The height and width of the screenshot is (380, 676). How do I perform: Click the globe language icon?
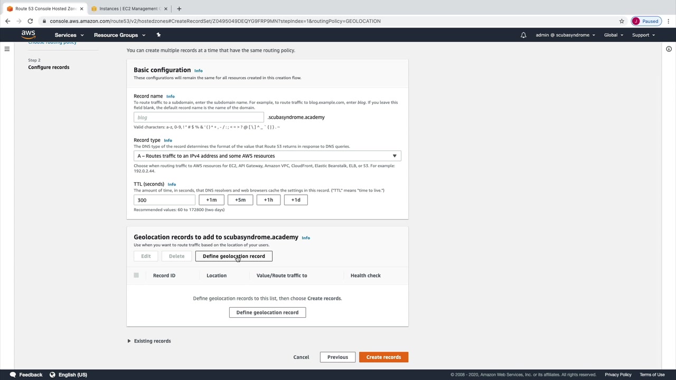point(52,375)
